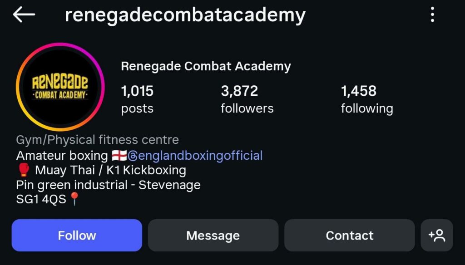Tap the back arrow icon

point(24,15)
